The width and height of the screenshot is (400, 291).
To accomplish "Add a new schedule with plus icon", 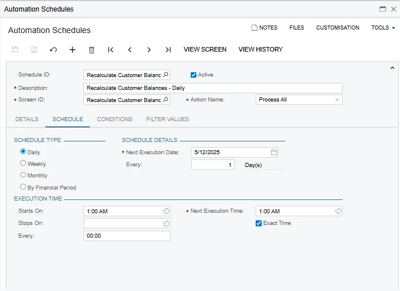I will click(72, 49).
